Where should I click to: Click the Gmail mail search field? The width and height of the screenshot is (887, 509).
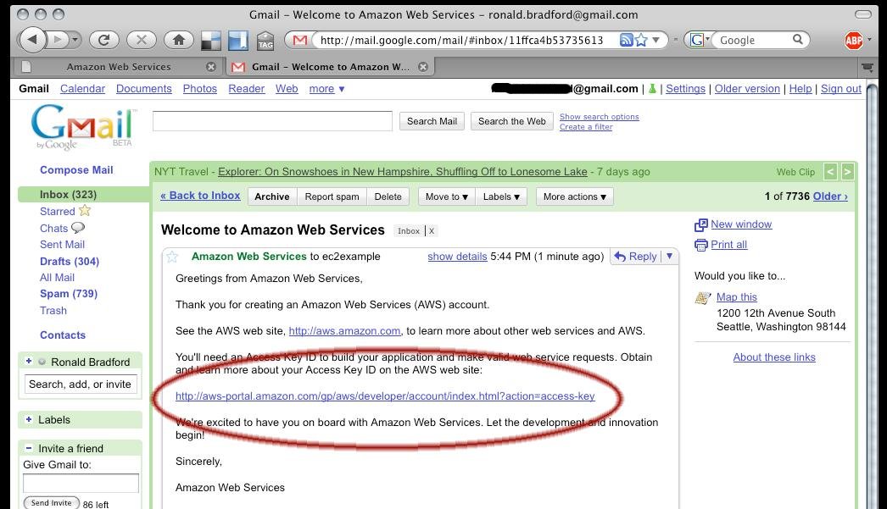[x=272, y=121]
